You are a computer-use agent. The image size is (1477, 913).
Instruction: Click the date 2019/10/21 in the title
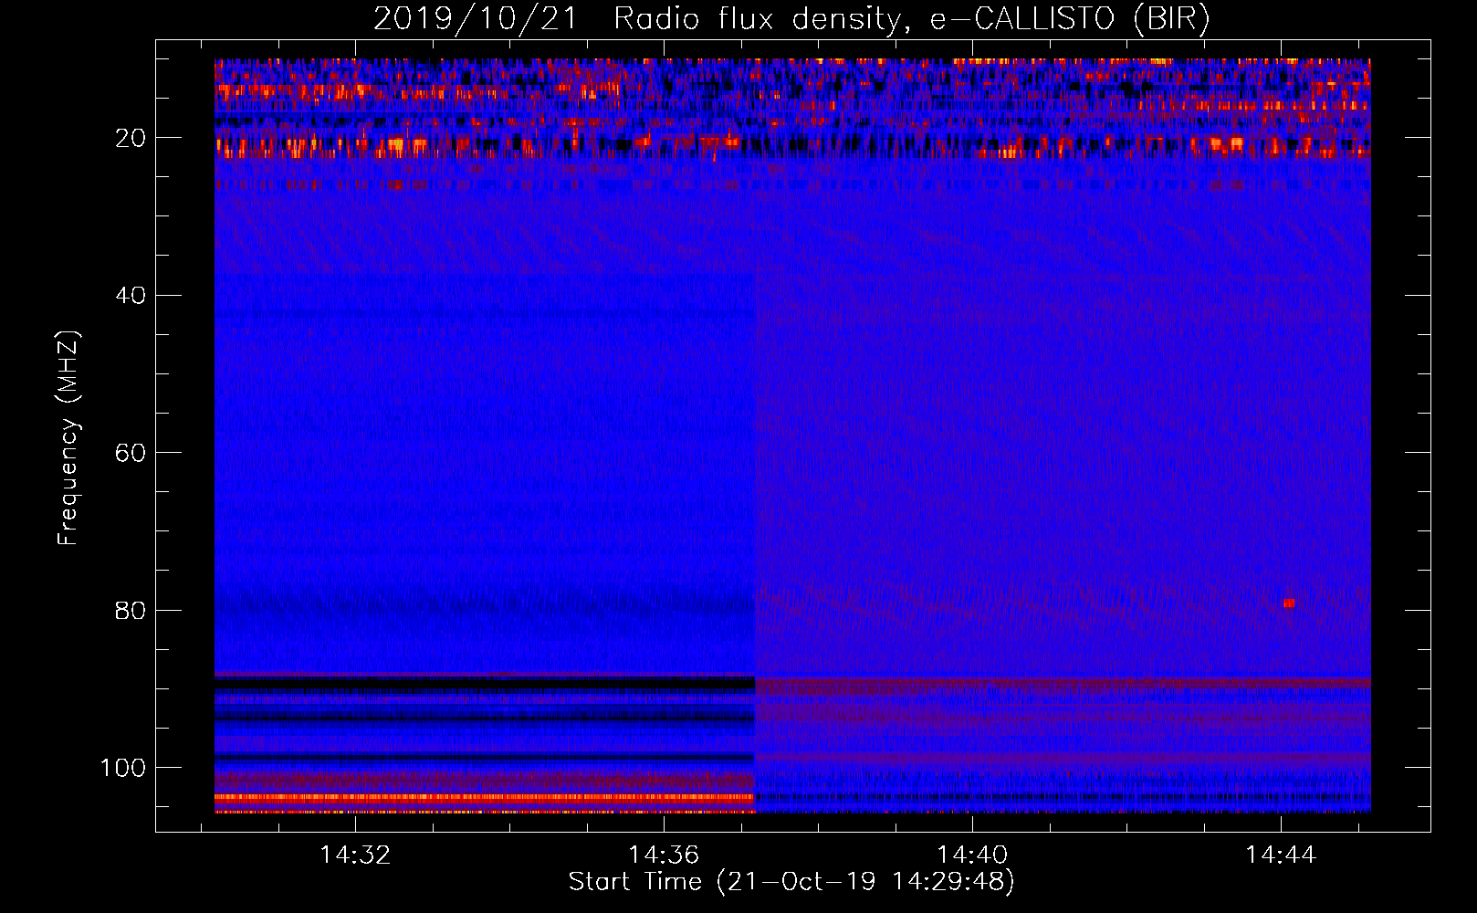(475, 19)
